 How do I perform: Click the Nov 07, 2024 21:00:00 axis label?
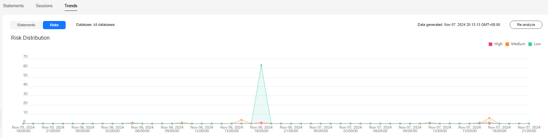tap(529, 129)
